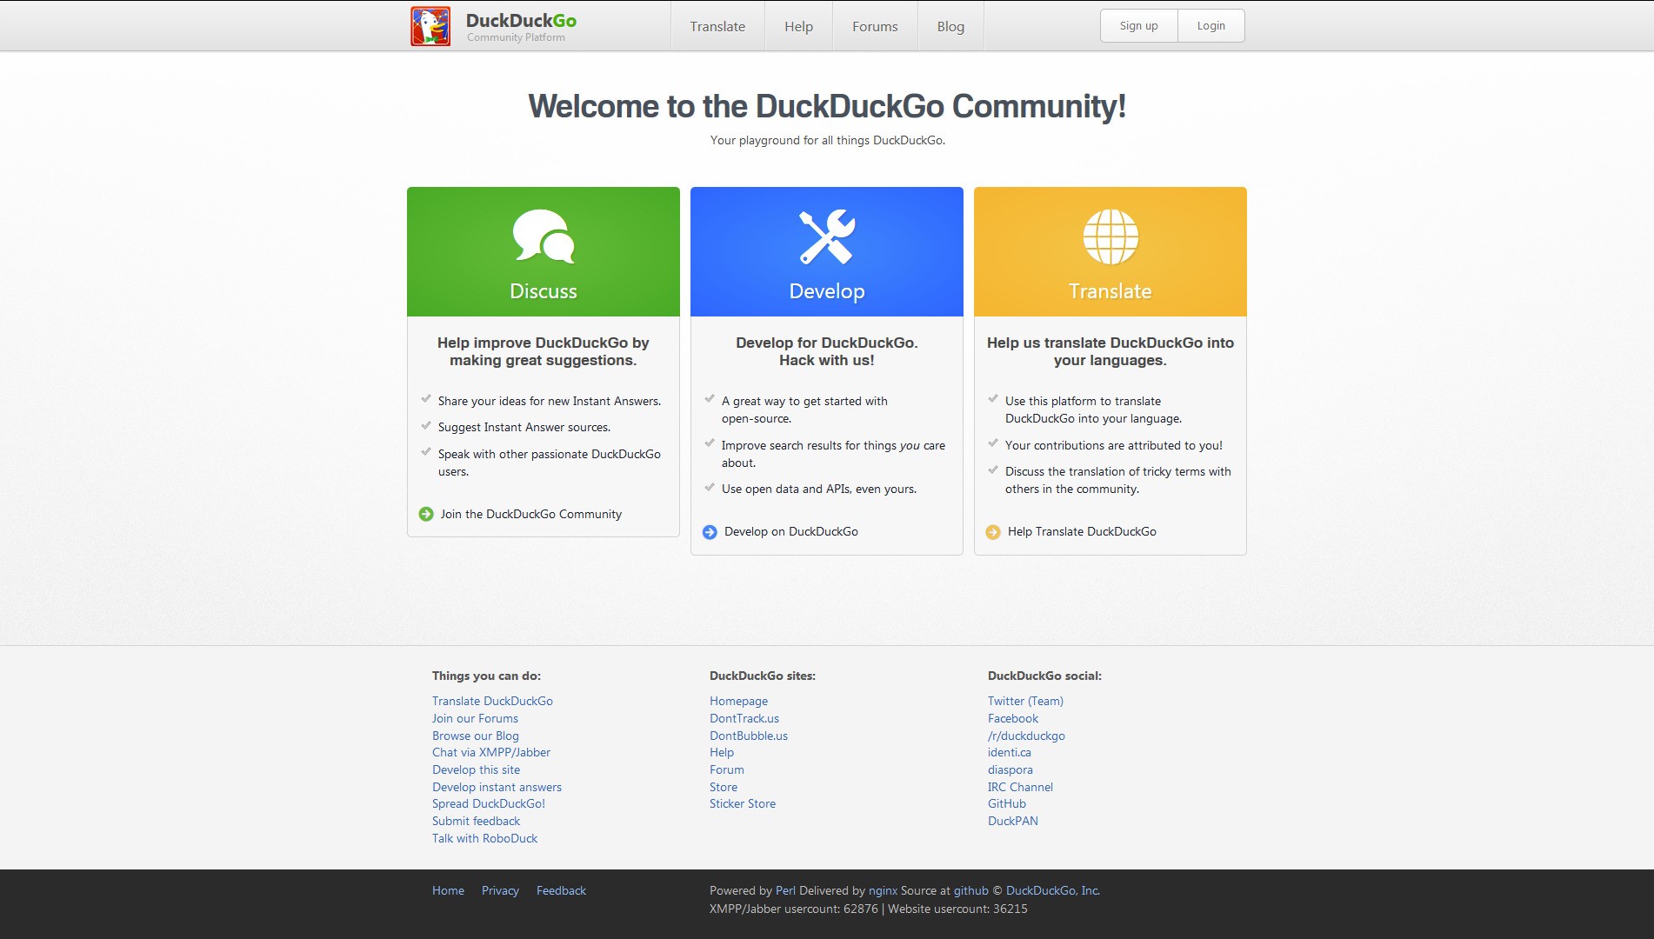Open the Translate menu in top navigation
Image resolution: width=1654 pixels, height=939 pixels.
(x=717, y=26)
